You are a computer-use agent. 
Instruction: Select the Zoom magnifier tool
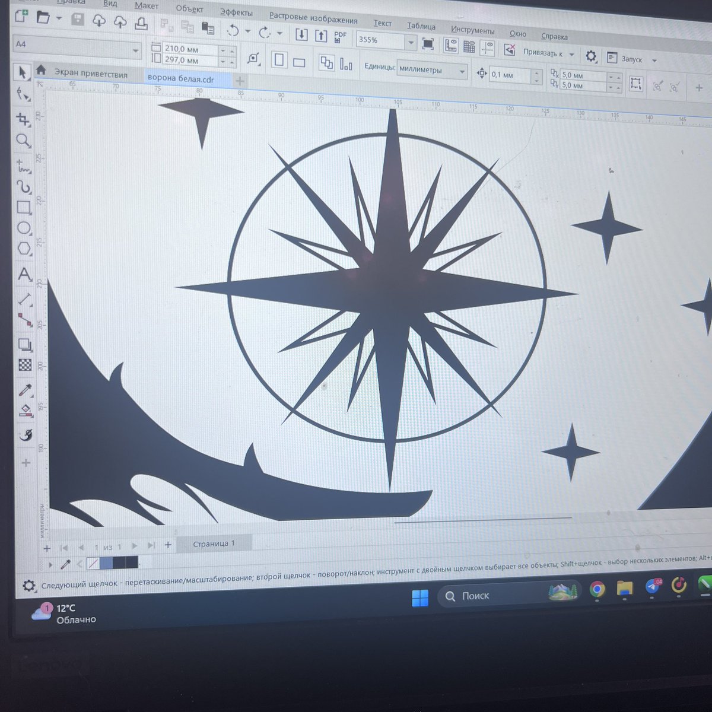23,141
